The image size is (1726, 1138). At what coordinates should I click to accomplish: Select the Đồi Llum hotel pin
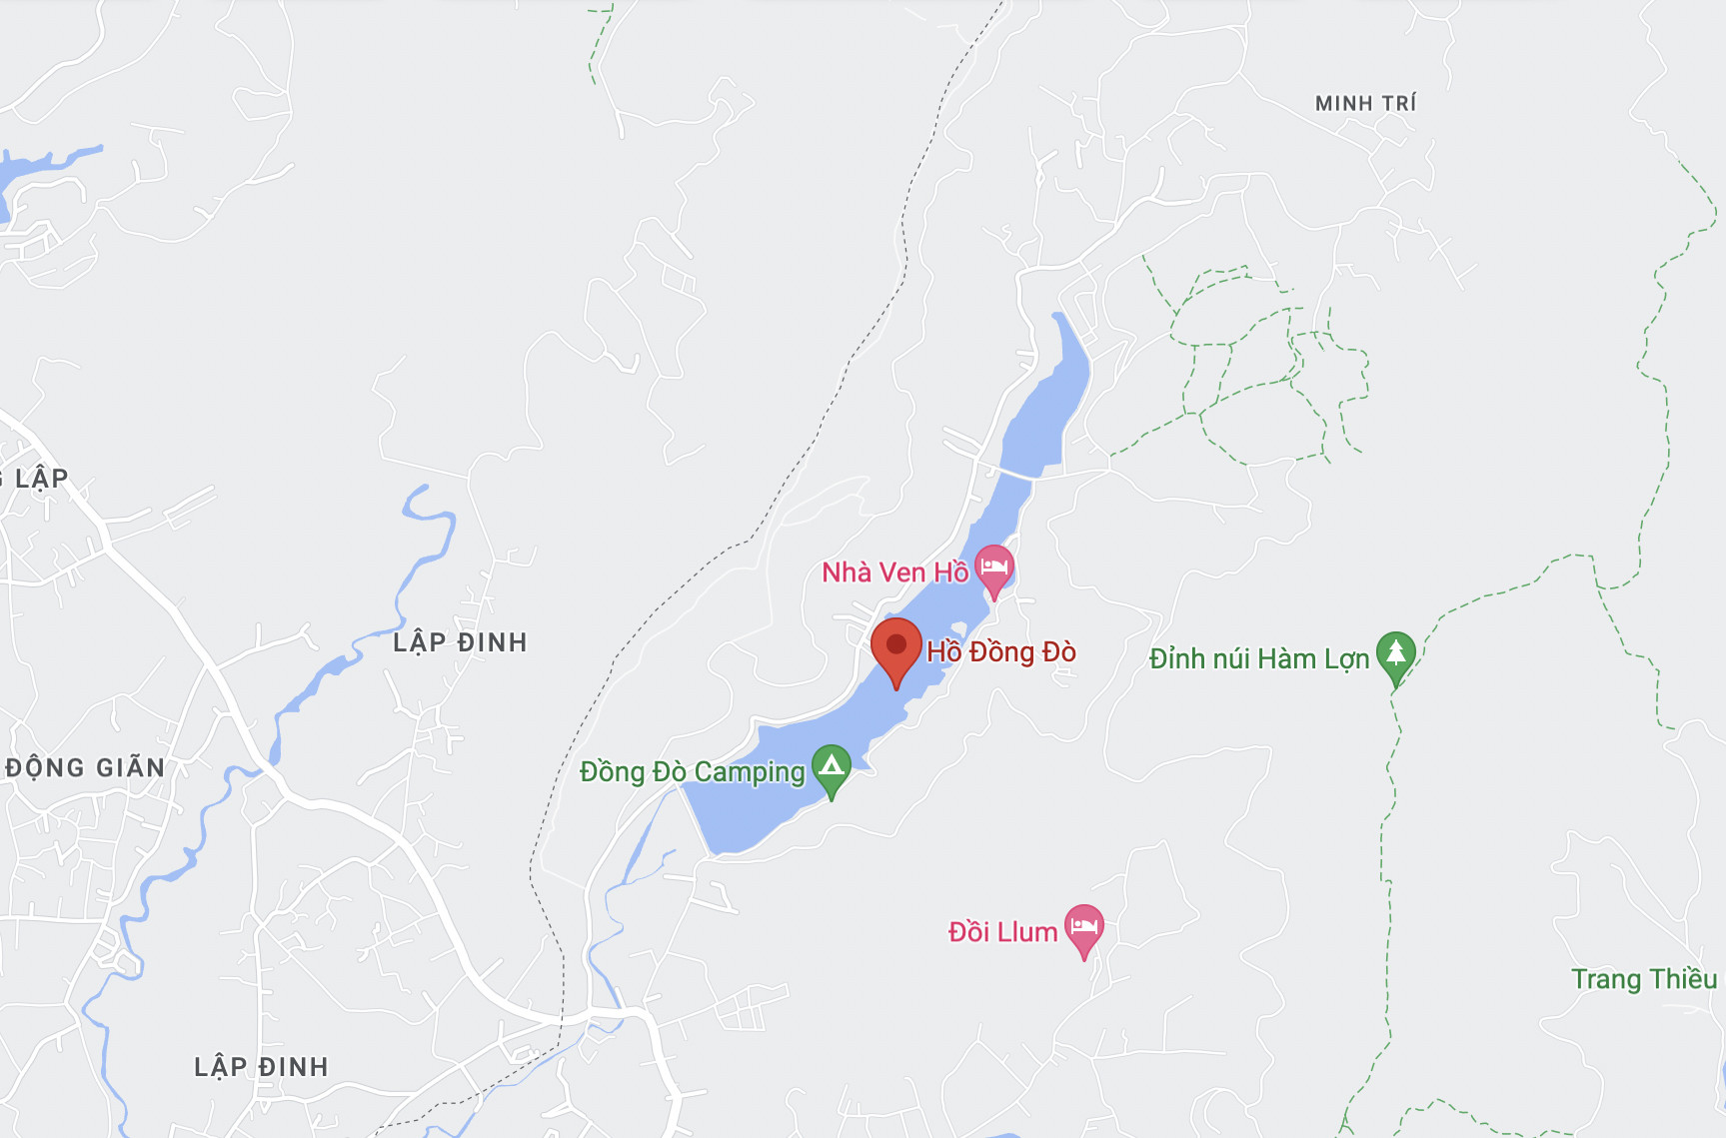click(1084, 931)
